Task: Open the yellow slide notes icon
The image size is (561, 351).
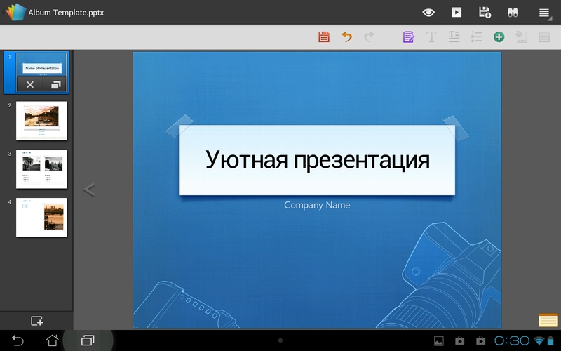Action: click(x=548, y=320)
